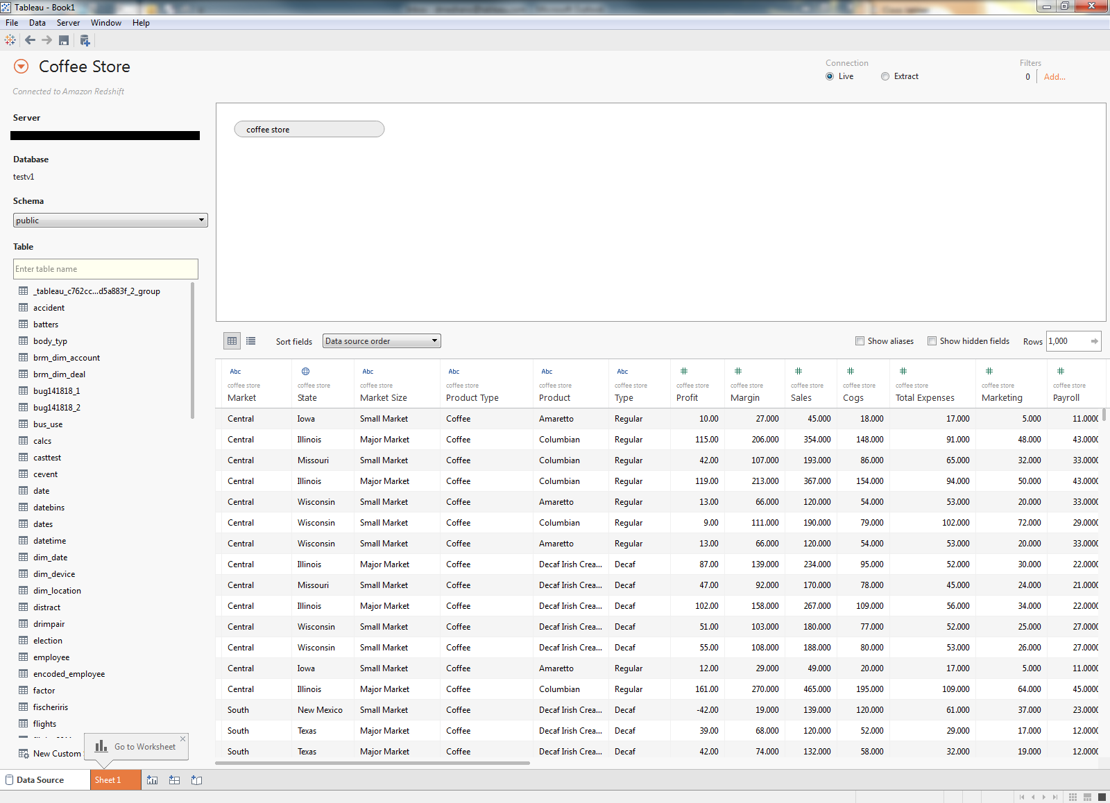Click the Undo arrow in the toolbar

click(x=30, y=40)
